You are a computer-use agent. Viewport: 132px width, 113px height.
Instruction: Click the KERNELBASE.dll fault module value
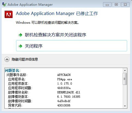[69, 92]
